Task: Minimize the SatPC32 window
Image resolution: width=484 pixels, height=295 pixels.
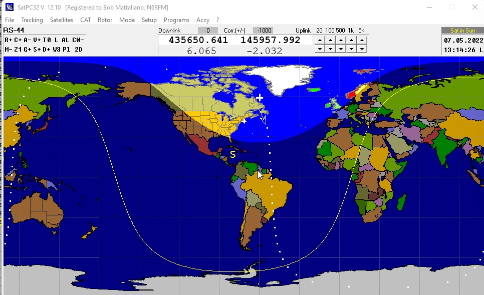Action: pyautogui.click(x=429, y=7)
